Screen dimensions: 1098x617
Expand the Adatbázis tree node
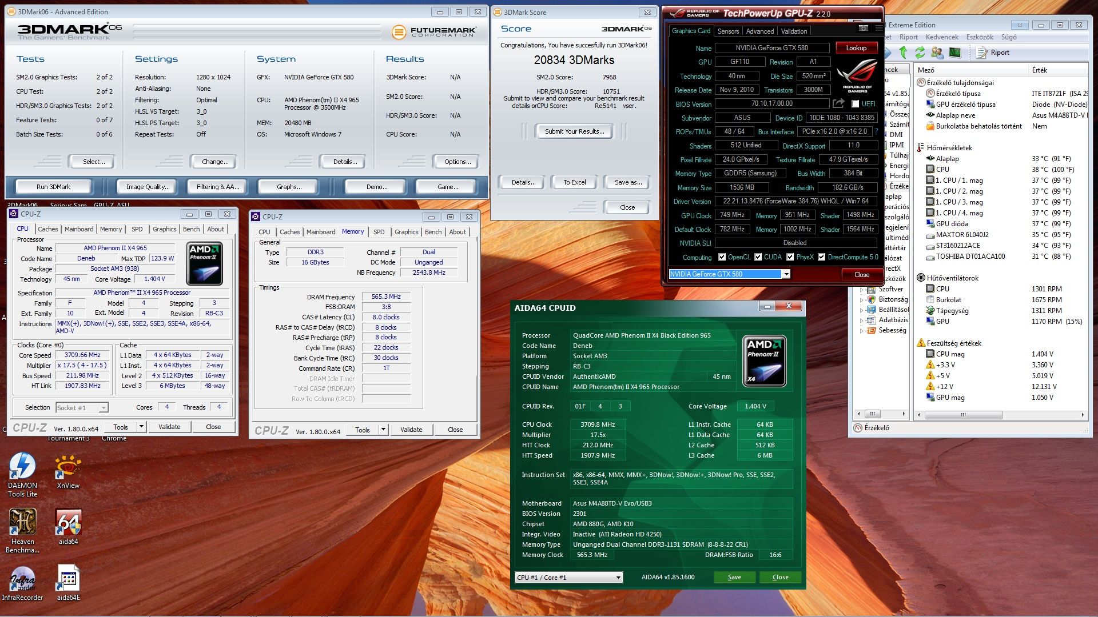coord(861,320)
